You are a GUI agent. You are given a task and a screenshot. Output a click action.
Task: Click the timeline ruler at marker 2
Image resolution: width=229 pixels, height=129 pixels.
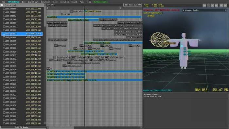coord(121,8)
